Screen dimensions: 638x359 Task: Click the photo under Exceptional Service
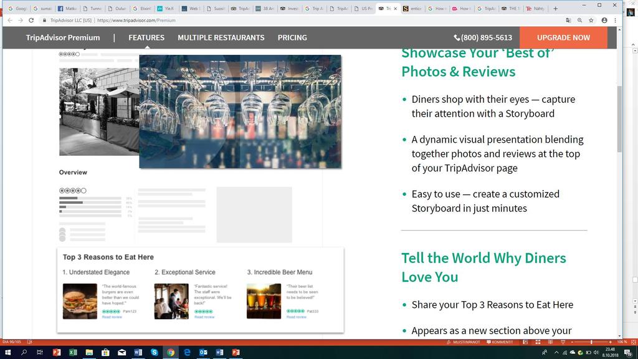coord(171,301)
